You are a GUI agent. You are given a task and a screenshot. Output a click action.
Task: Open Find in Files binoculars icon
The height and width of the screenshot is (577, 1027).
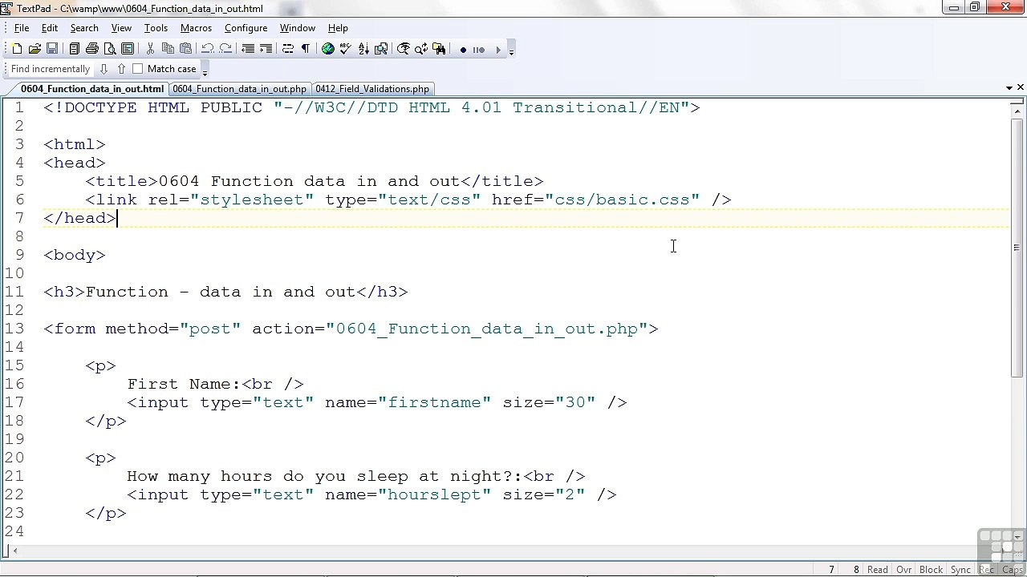tap(439, 49)
